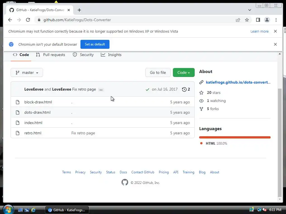Open a new browser tab

point(79,10)
